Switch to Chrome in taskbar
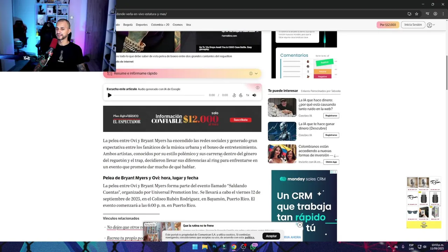This screenshot has height=252, width=448. pyautogui.click(x=233, y=247)
